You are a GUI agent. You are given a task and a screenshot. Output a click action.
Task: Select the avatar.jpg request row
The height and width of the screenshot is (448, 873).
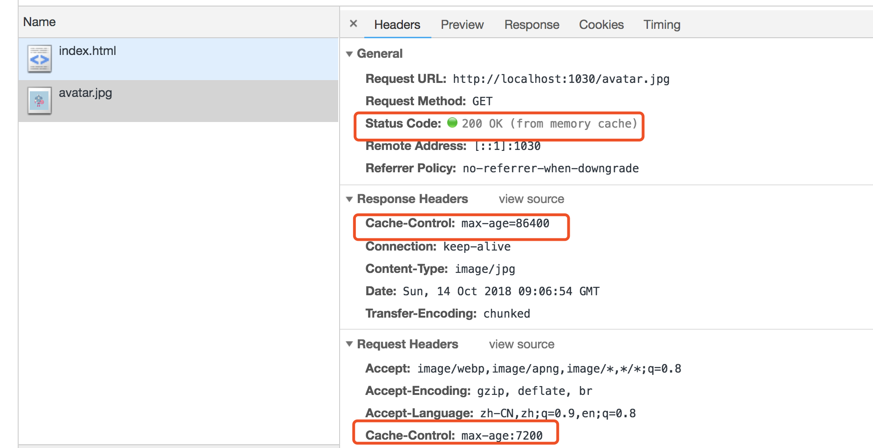coord(186,101)
